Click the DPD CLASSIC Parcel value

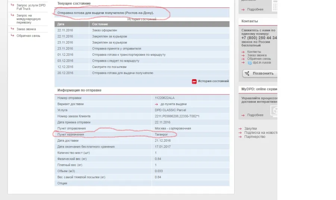[x=170, y=110]
